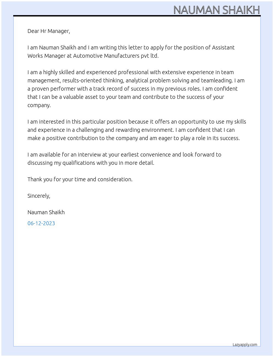Click the word company ending second paragraph
Image resolution: width=274 pixels, height=357 pixels.
(x=39, y=105)
